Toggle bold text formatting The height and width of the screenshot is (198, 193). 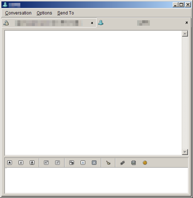[10, 163]
